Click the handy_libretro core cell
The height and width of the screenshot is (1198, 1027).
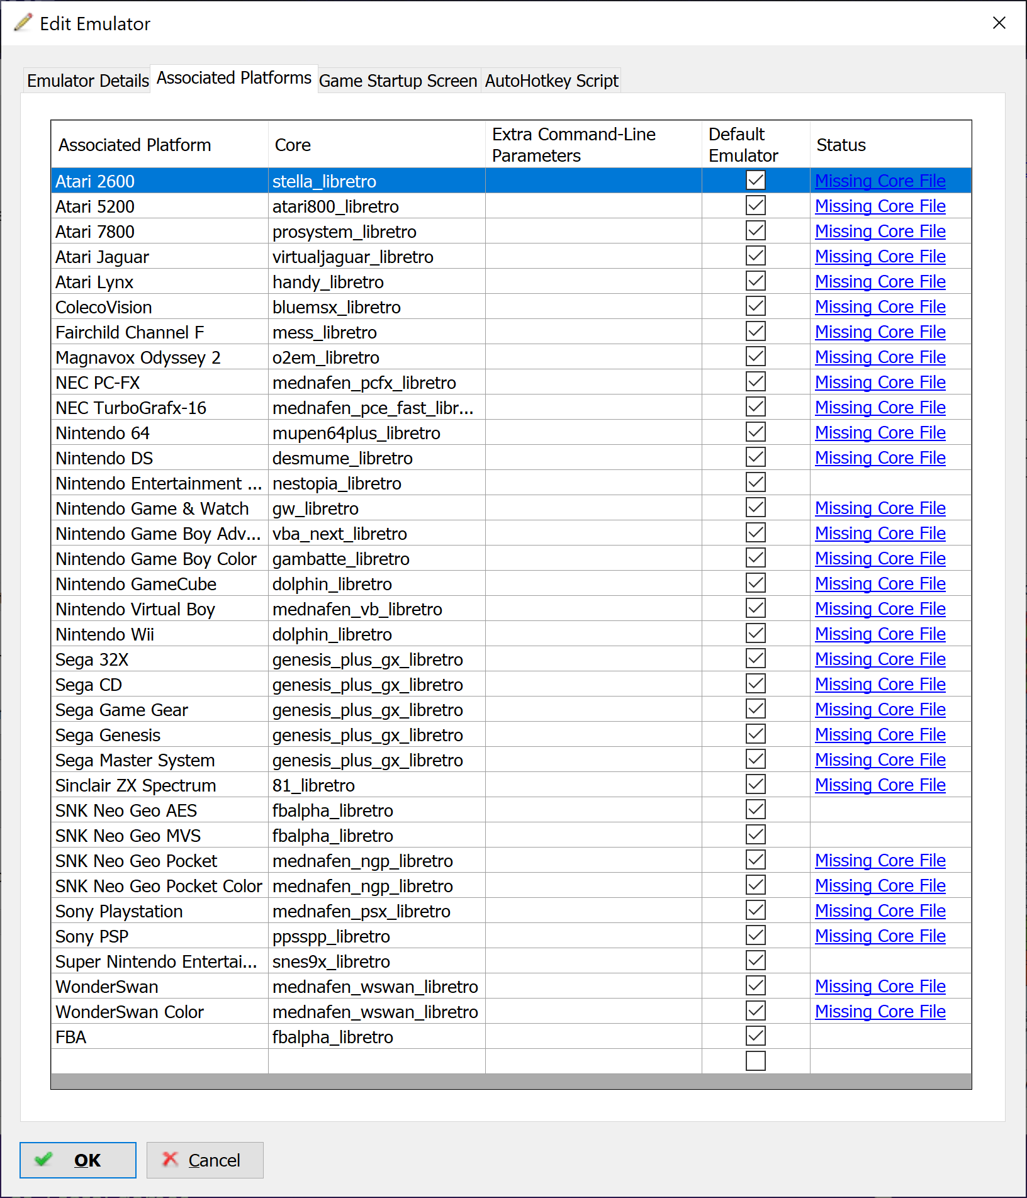377,281
